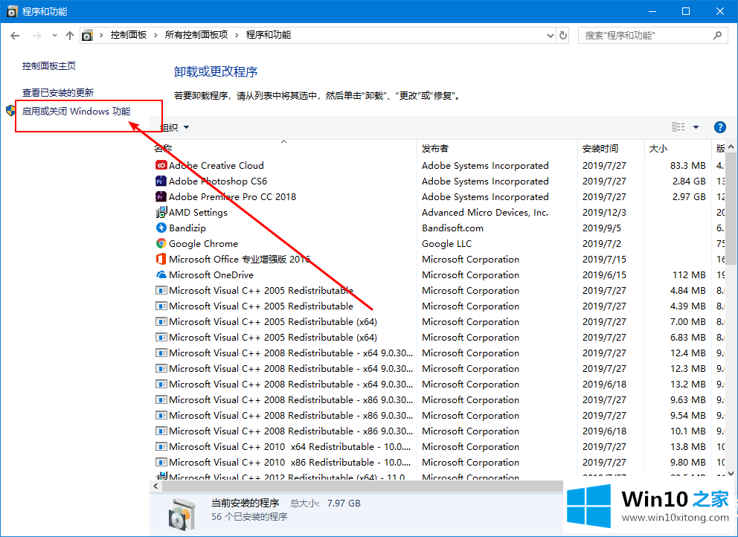The height and width of the screenshot is (537, 738).
Task: Select Visual C++ 2010 x86 Redistributable row
Action: point(289,462)
